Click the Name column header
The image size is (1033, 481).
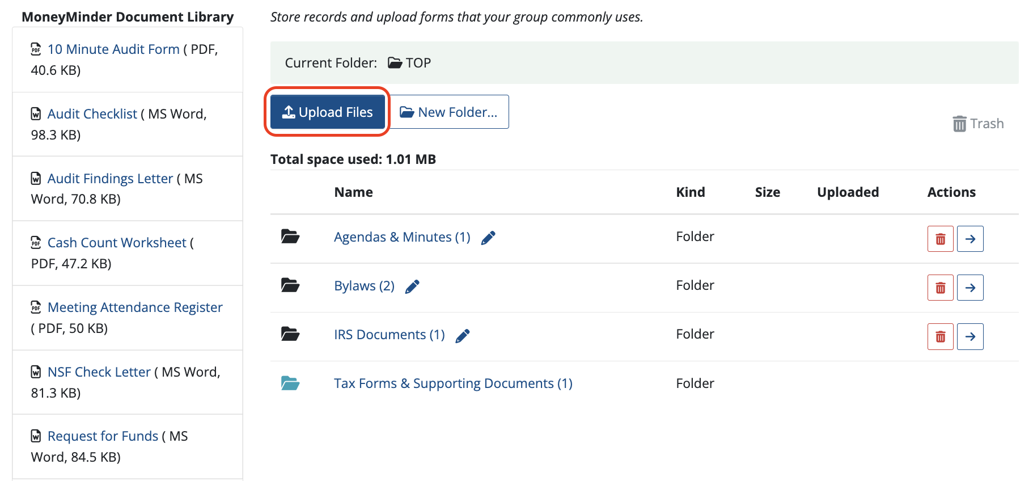click(353, 192)
